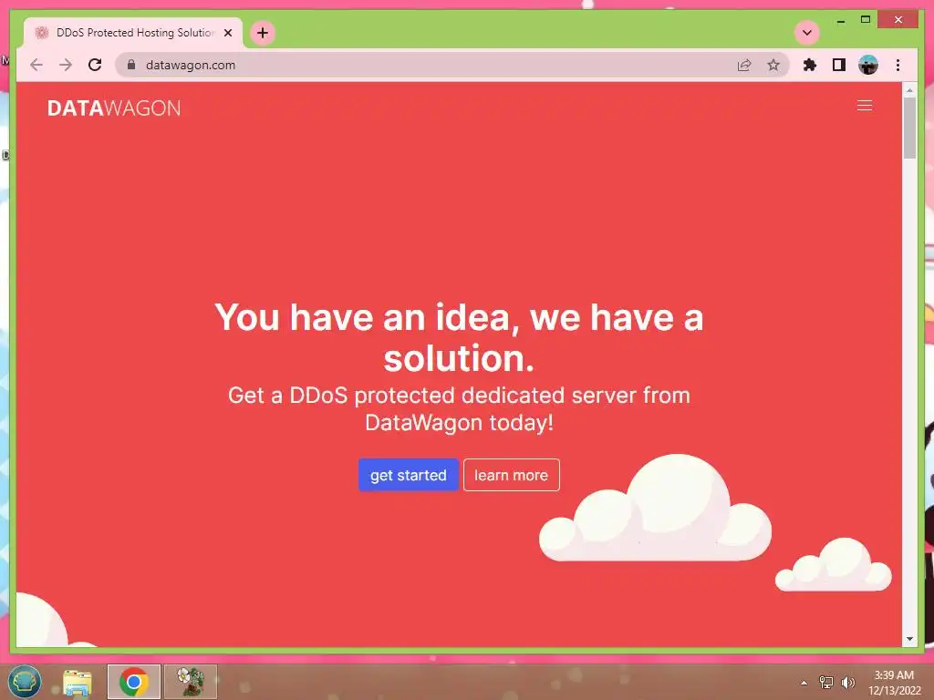Screen dimensions: 934x700
Task: View site security padlock info
Action: point(131,65)
